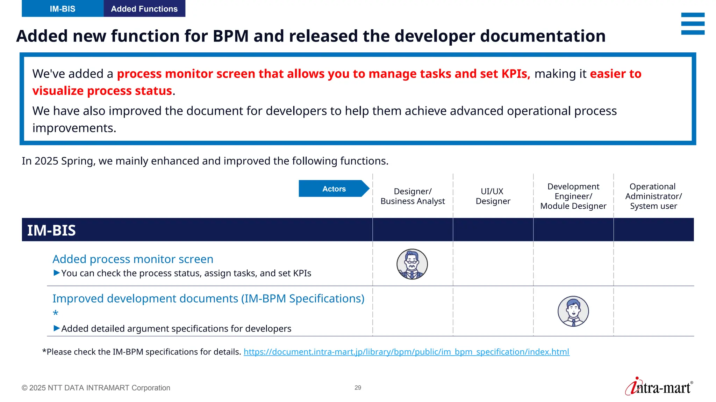Click the arrow bullet before 'You can check'

pyautogui.click(x=57, y=273)
